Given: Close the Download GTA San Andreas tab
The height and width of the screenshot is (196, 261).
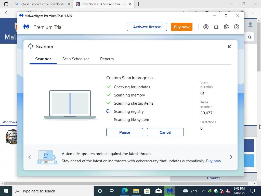Looking at the screenshot, I should 130,4.
